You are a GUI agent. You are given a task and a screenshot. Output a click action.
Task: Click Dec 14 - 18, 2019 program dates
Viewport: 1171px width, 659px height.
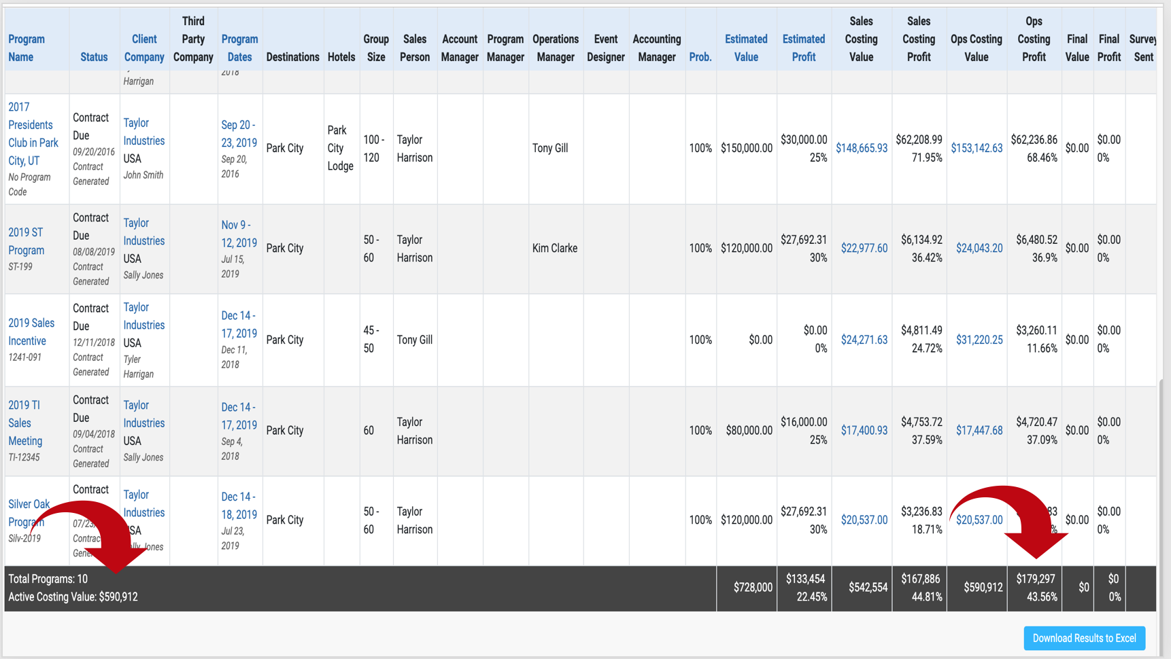coord(239,505)
